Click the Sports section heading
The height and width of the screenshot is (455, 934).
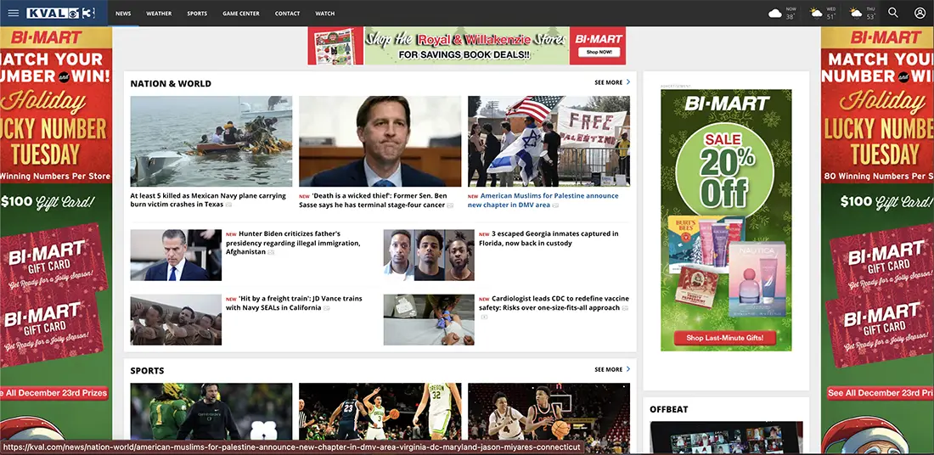tap(147, 370)
